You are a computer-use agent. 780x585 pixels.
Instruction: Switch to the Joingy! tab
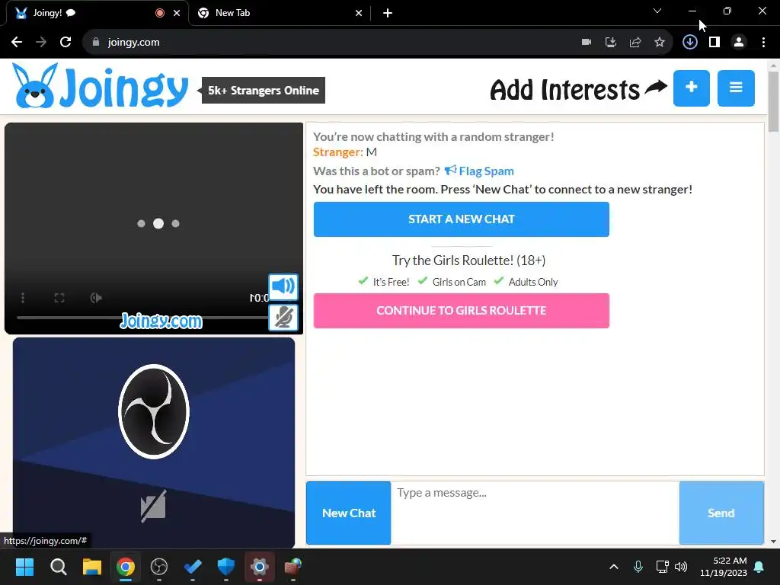click(x=94, y=13)
